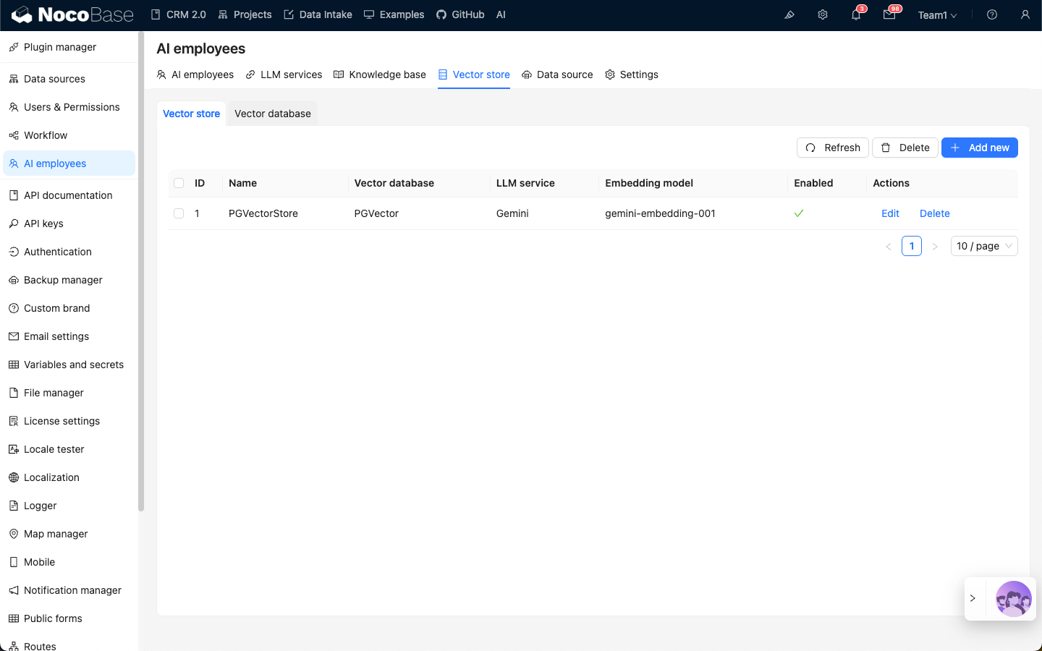
Task: Click the notification bell icon
Action: pos(856,15)
